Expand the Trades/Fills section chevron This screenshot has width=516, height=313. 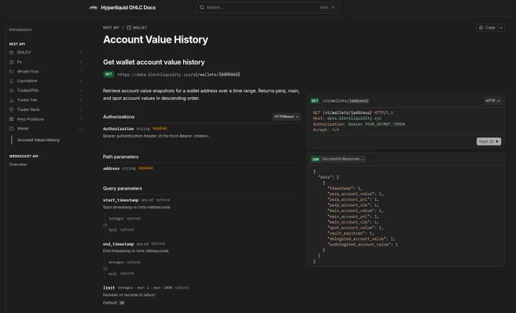(80, 90)
